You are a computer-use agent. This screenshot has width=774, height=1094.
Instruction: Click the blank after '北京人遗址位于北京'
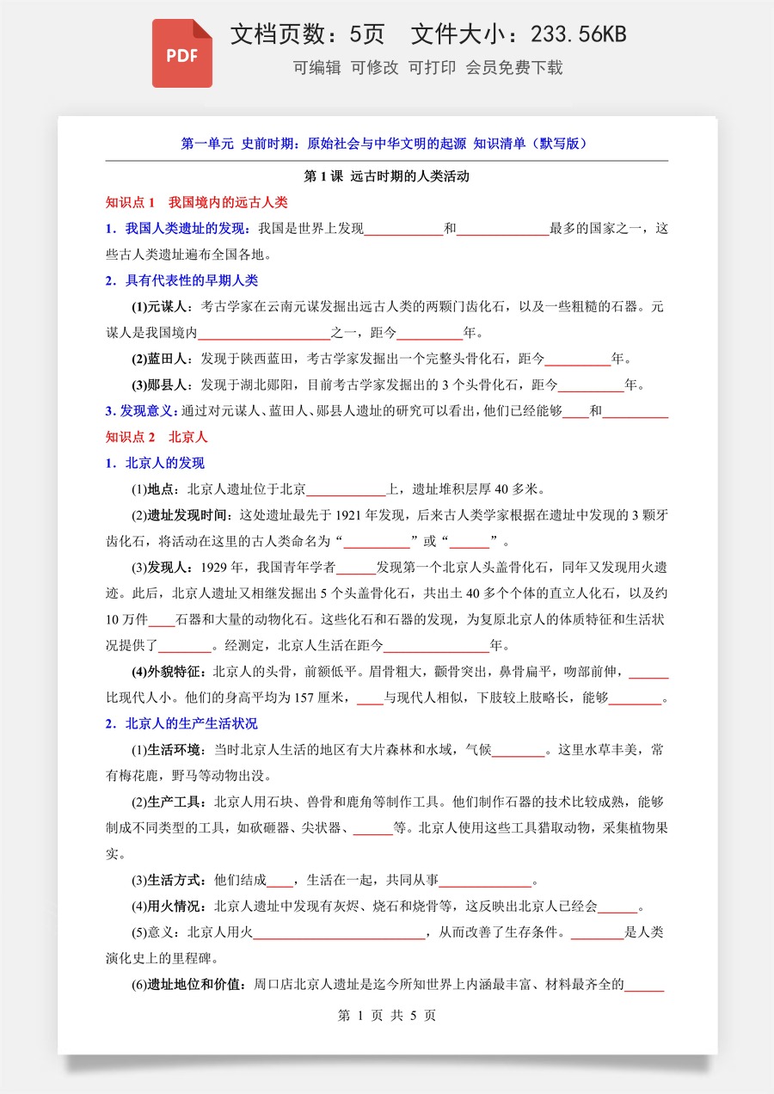coord(347,491)
